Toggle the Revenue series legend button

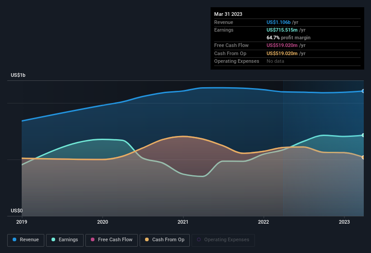[x=26, y=240]
